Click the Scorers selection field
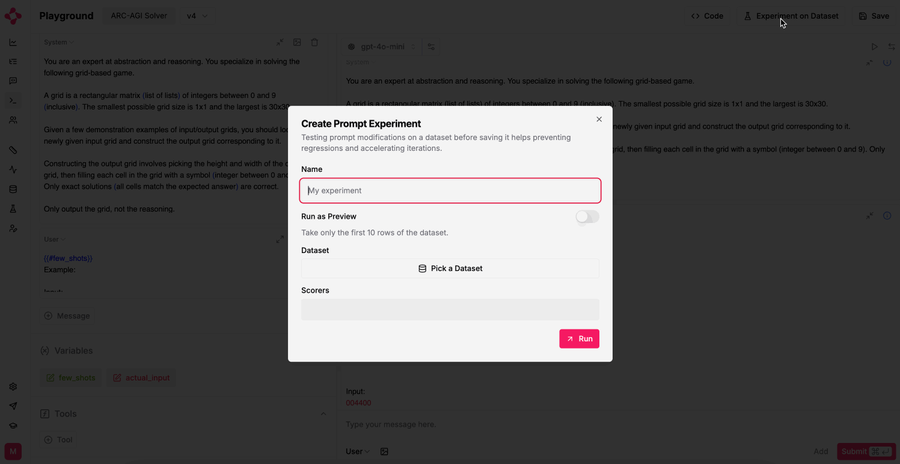The image size is (900, 464). (x=450, y=310)
